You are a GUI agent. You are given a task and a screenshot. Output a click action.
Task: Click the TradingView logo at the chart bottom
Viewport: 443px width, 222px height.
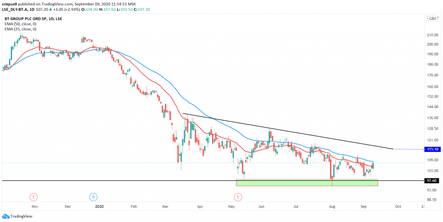17,216
